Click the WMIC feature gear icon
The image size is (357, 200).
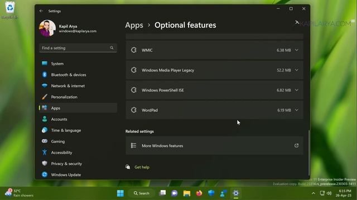134,50
